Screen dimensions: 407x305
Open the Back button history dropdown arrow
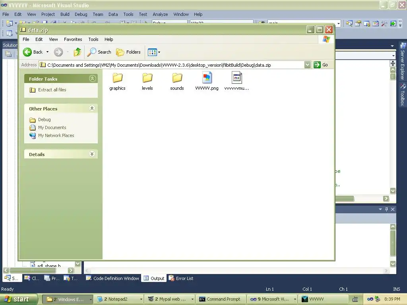48,52
